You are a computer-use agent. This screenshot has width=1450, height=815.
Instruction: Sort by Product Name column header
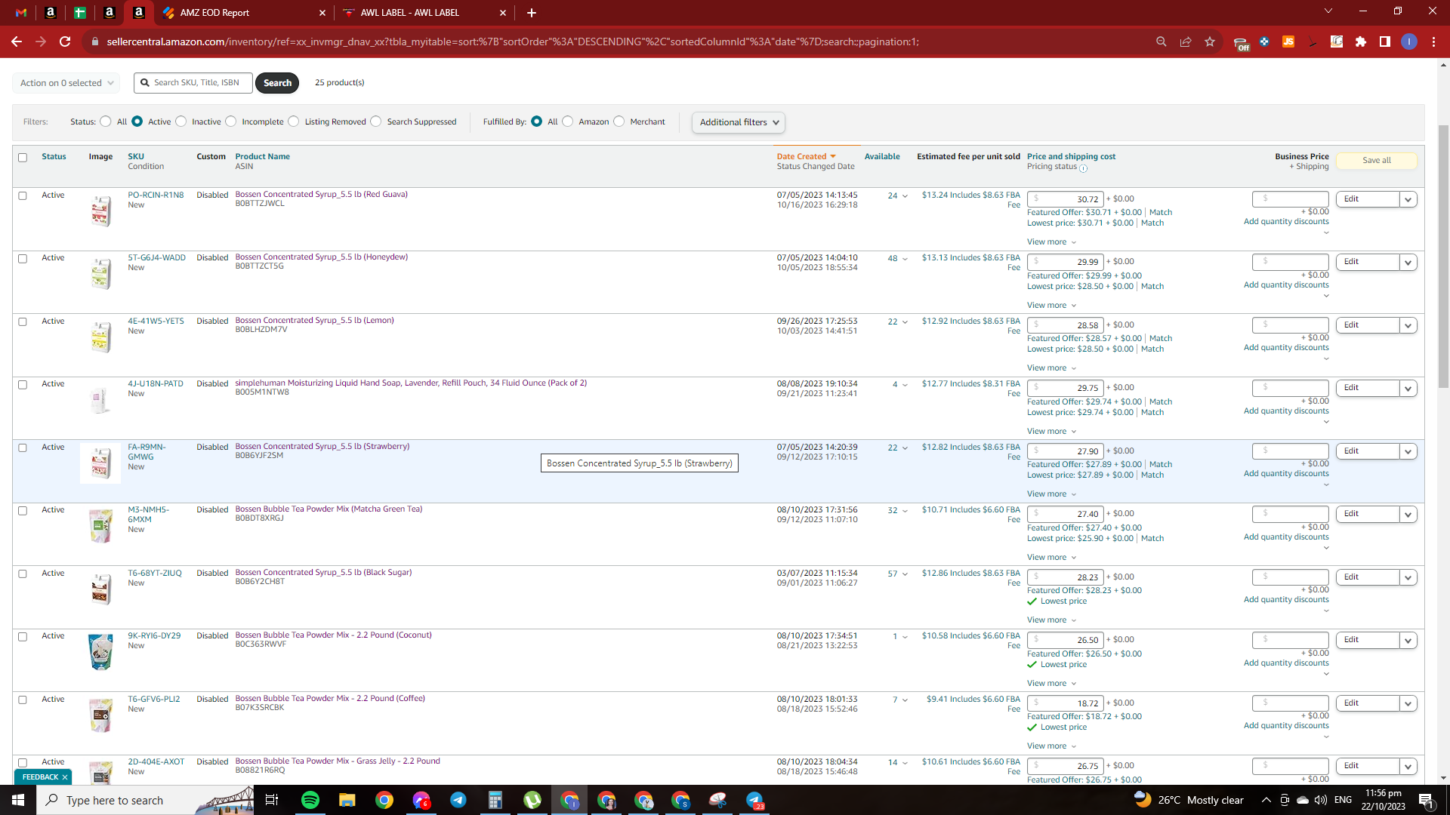[262, 156]
